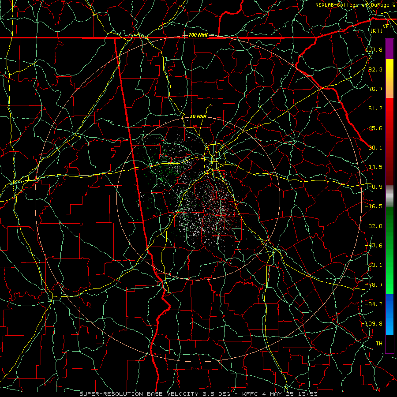This screenshot has width=397, height=397.
Task: Click the 50 NMI range ring label
Action: 198,116
